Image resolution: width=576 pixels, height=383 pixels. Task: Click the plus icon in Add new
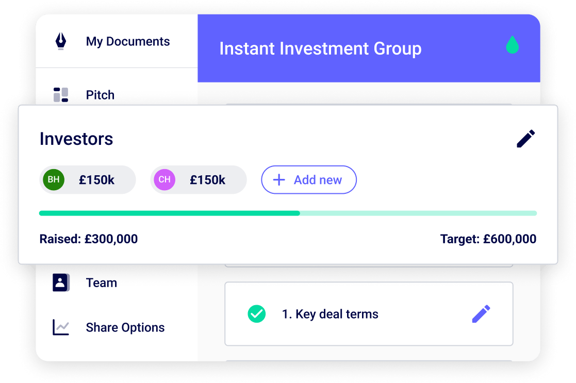[x=279, y=179]
